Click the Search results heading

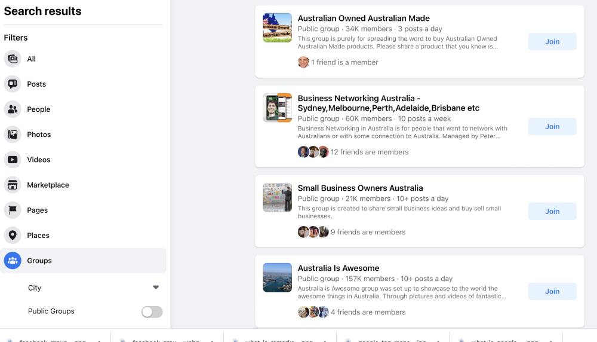(42, 11)
